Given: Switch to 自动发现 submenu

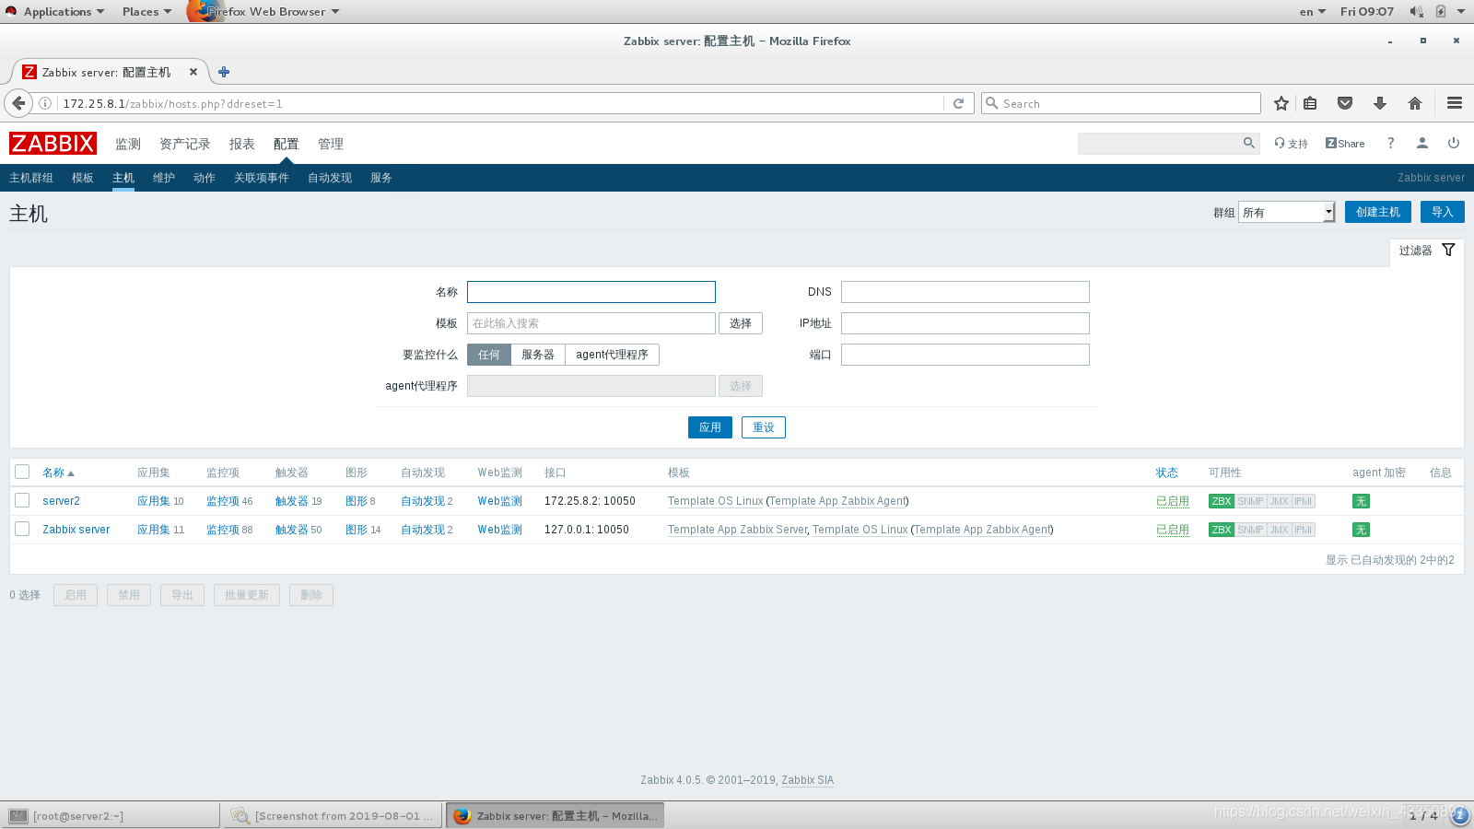Looking at the screenshot, I should coord(330,178).
